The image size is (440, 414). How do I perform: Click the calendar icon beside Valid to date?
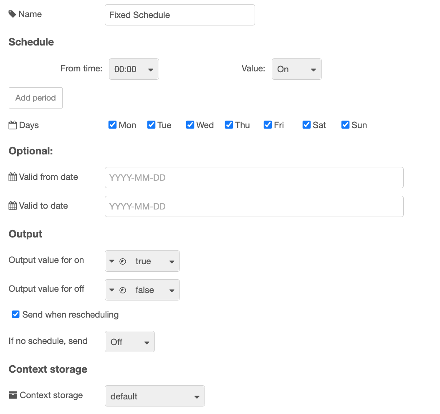point(13,206)
